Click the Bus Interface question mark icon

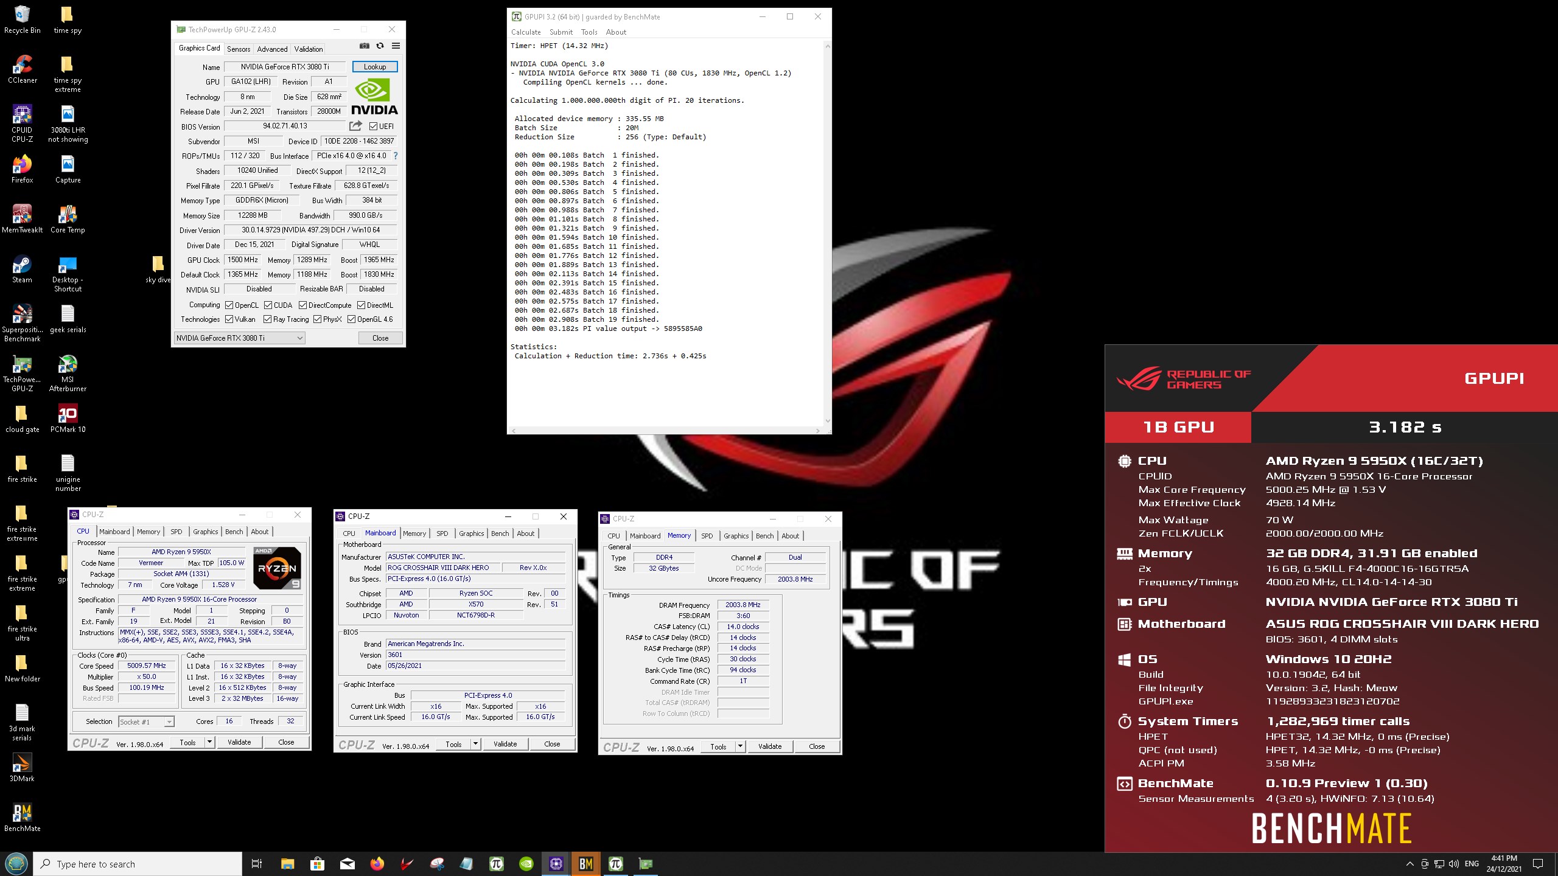click(x=396, y=156)
